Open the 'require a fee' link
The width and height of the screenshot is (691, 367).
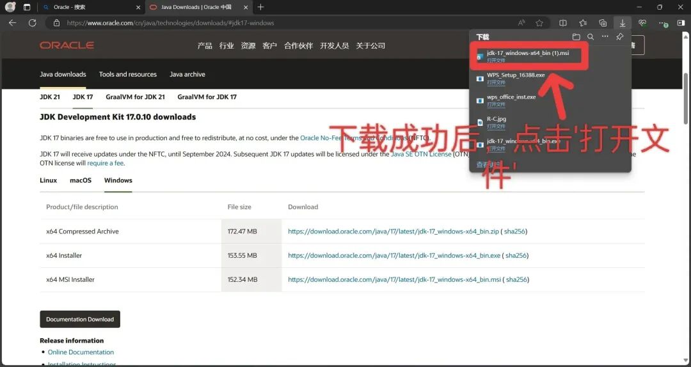106,163
